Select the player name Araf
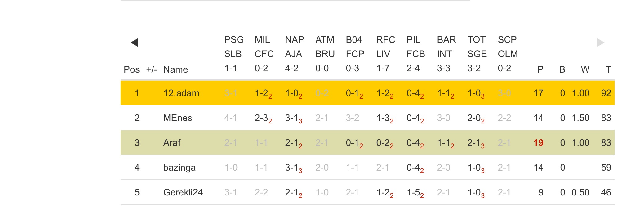This screenshot has width=635, height=206. point(172,143)
